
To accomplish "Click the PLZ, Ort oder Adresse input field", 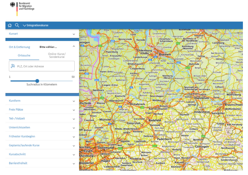I will point(44,66).
